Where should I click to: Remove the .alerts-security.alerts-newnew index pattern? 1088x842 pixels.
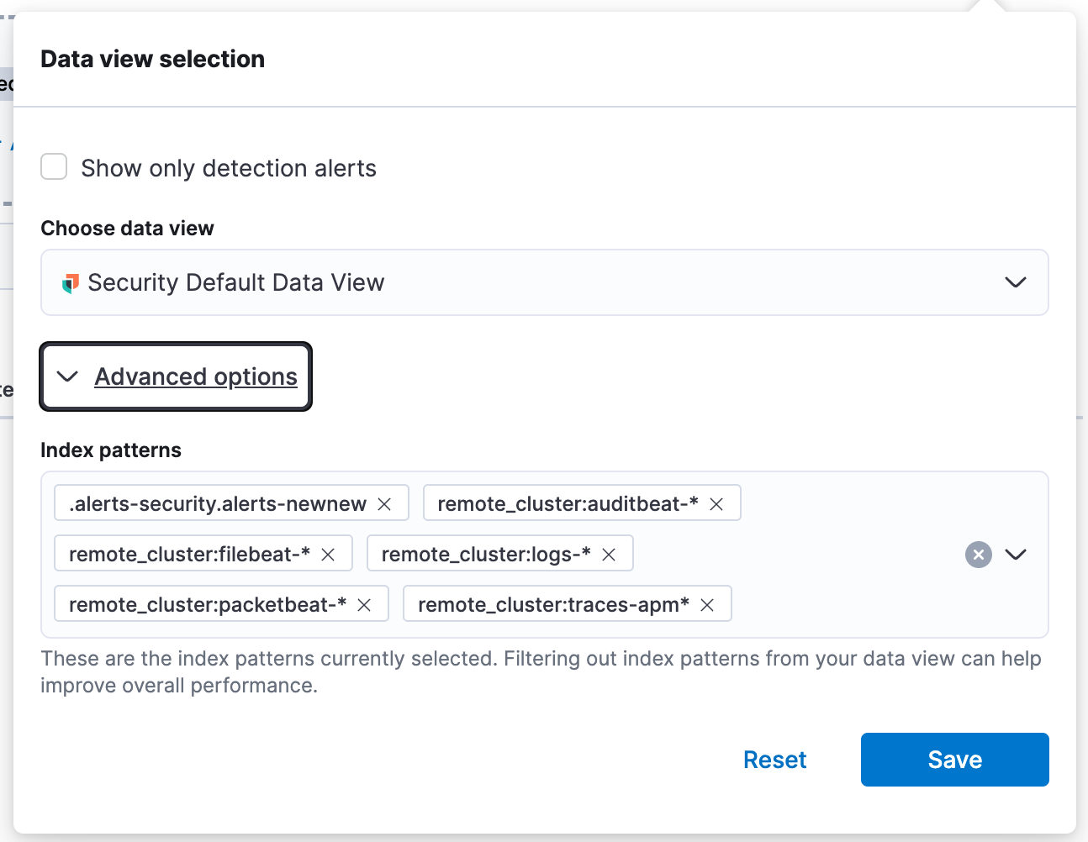tap(384, 503)
